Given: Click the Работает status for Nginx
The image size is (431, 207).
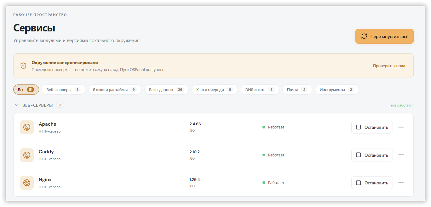Looking at the screenshot, I should [x=273, y=183].
